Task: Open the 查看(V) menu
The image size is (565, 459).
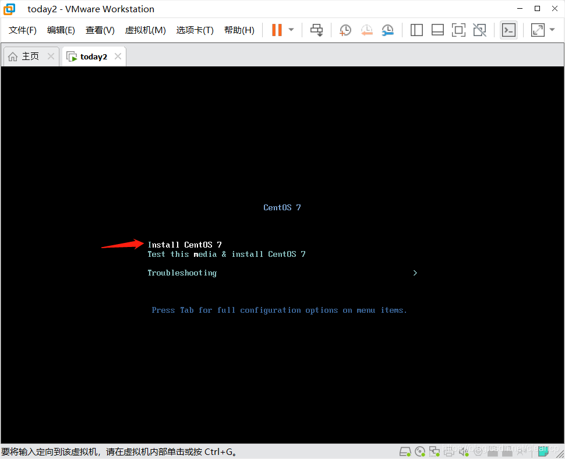Action: tap(100, 30)
